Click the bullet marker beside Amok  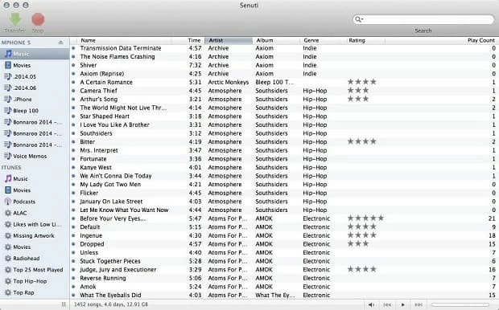coord(73,287)
